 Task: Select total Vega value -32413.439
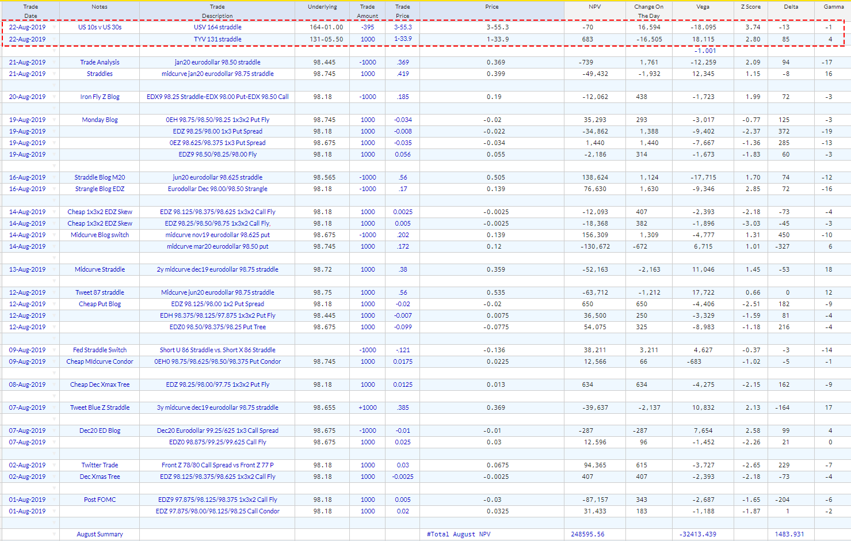click(x=698, y=534)
